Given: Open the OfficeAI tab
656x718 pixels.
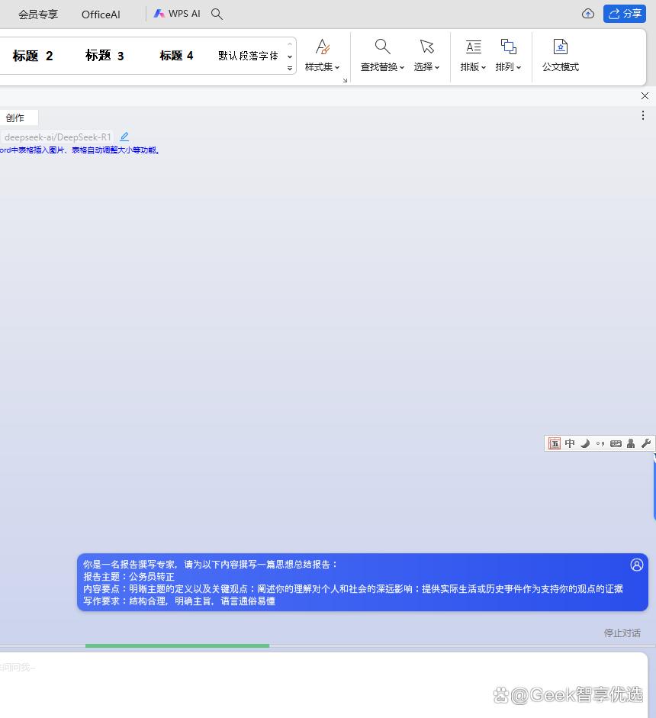Looking at the screenshot, I should pyautogui.click(x=101, y=14).
